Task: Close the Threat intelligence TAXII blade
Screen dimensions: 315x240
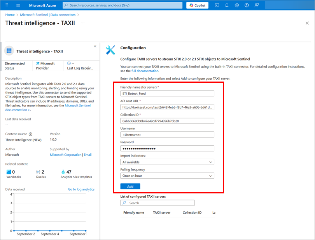Action: (x=307, y=23)
